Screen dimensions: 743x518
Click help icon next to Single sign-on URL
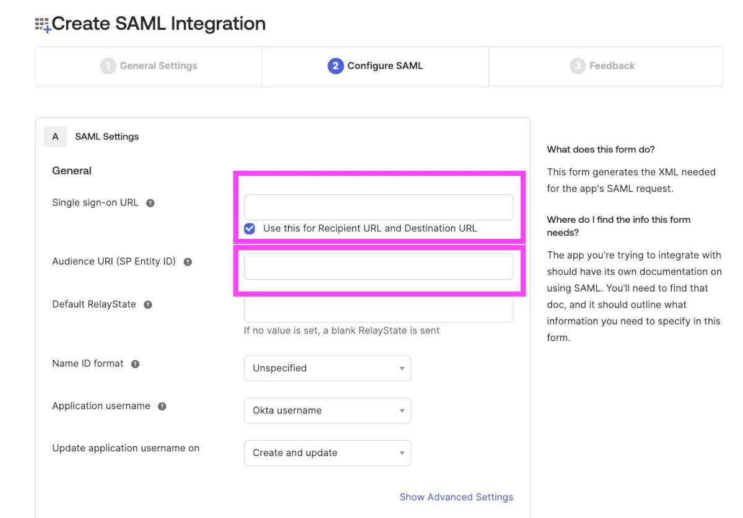(150, 203)
